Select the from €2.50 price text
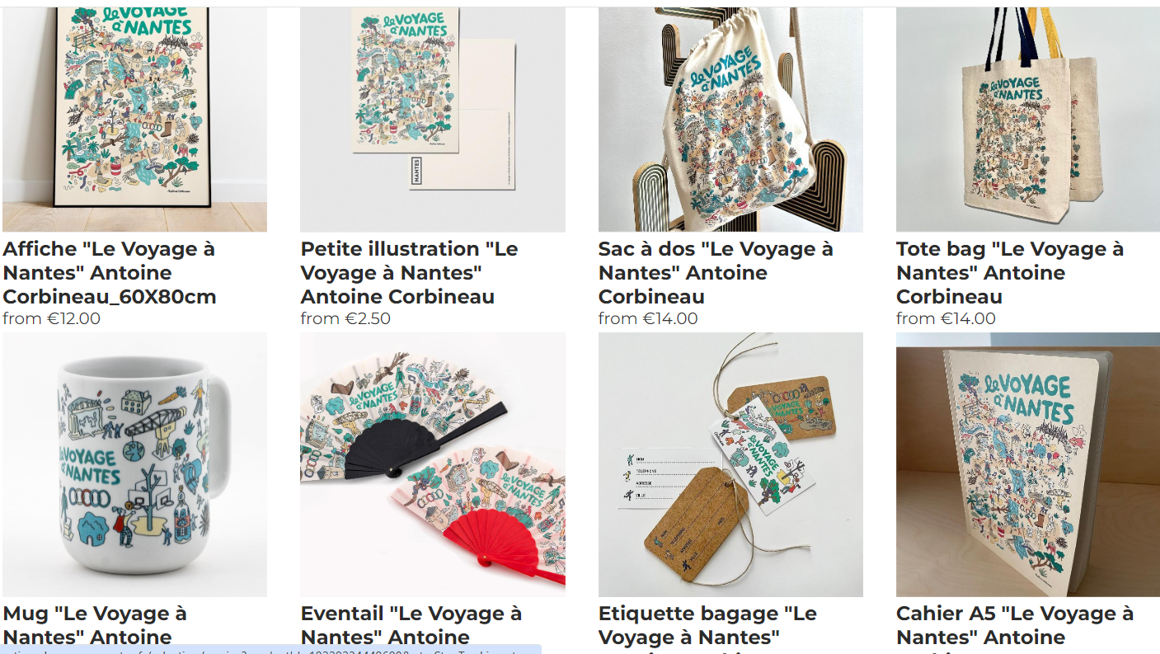The image size is (1160, 654). 345,318
